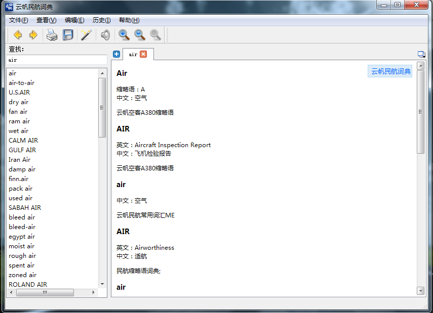Select 'used air' in the word list
The height and width of the screenshot is (313, 433).
53,198
